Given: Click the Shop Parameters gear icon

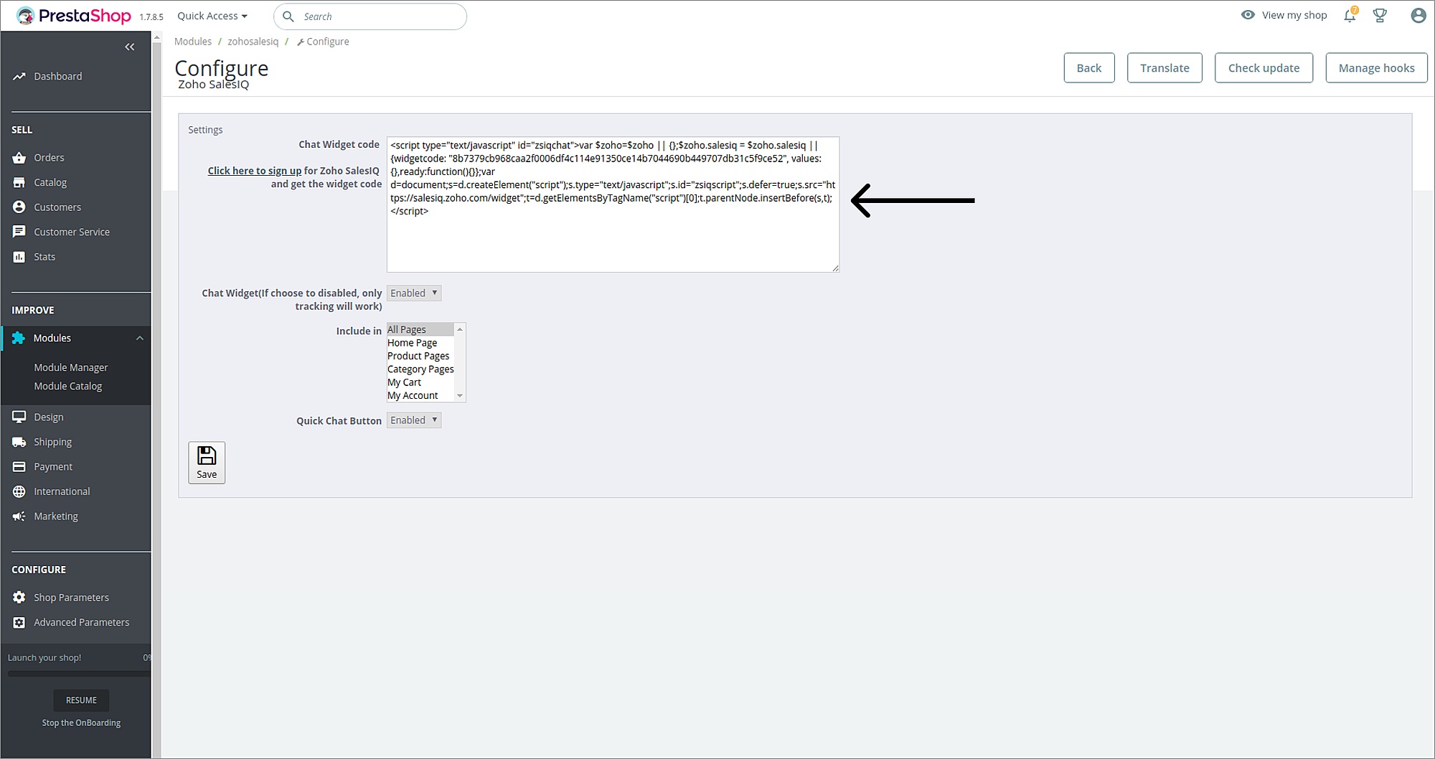Looking at the screenshot, I should (19, 598).
